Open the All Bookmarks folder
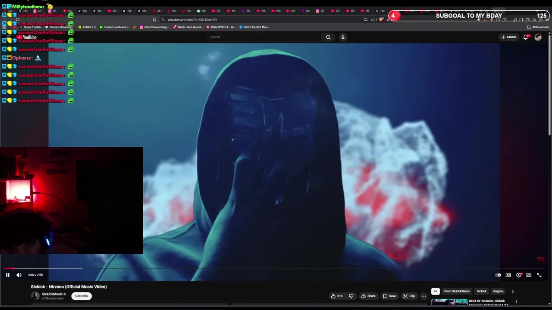 point(538,27)
